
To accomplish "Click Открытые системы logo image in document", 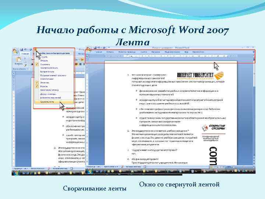I will pos(213,128).
